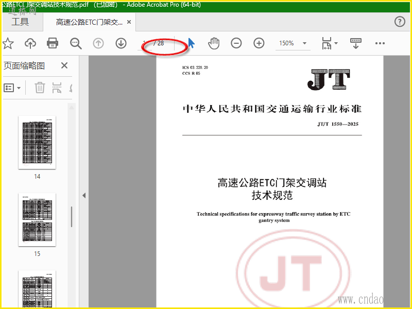Click heading 中华人民共和国交通运输行业标准
Screen dimensions: 412x309
point(272,109)
